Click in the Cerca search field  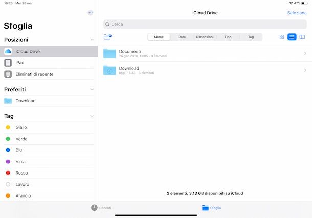point(205,24)
